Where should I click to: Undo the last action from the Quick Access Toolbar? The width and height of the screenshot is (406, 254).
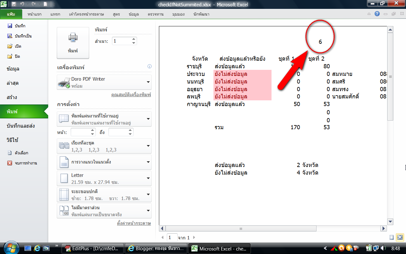[22, 4]
